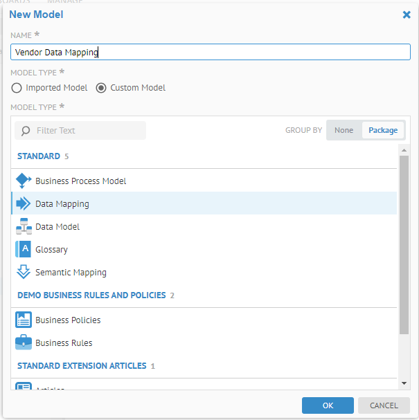
Task: Click the Business Rules briefcase icon
Action: pos(24,343)
